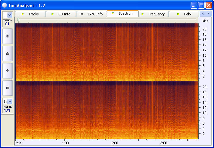The image size is (214, 148).
Task: Open the Help tab
Action: (184, 14)
